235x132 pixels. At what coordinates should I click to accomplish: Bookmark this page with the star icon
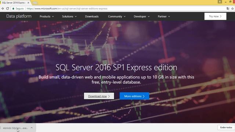232,8
